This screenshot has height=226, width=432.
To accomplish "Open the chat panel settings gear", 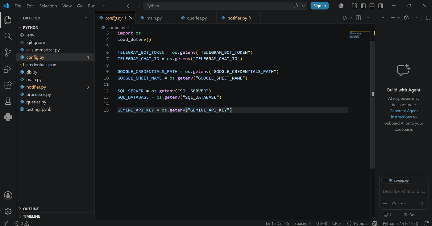I will pos(406,18).
